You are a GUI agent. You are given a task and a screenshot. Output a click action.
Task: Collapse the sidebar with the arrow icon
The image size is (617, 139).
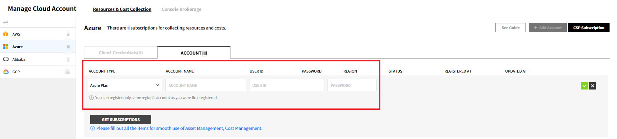point(5,23)
